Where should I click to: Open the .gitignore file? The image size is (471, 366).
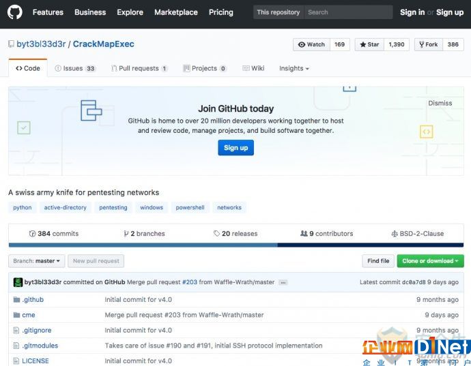point(37,331)
